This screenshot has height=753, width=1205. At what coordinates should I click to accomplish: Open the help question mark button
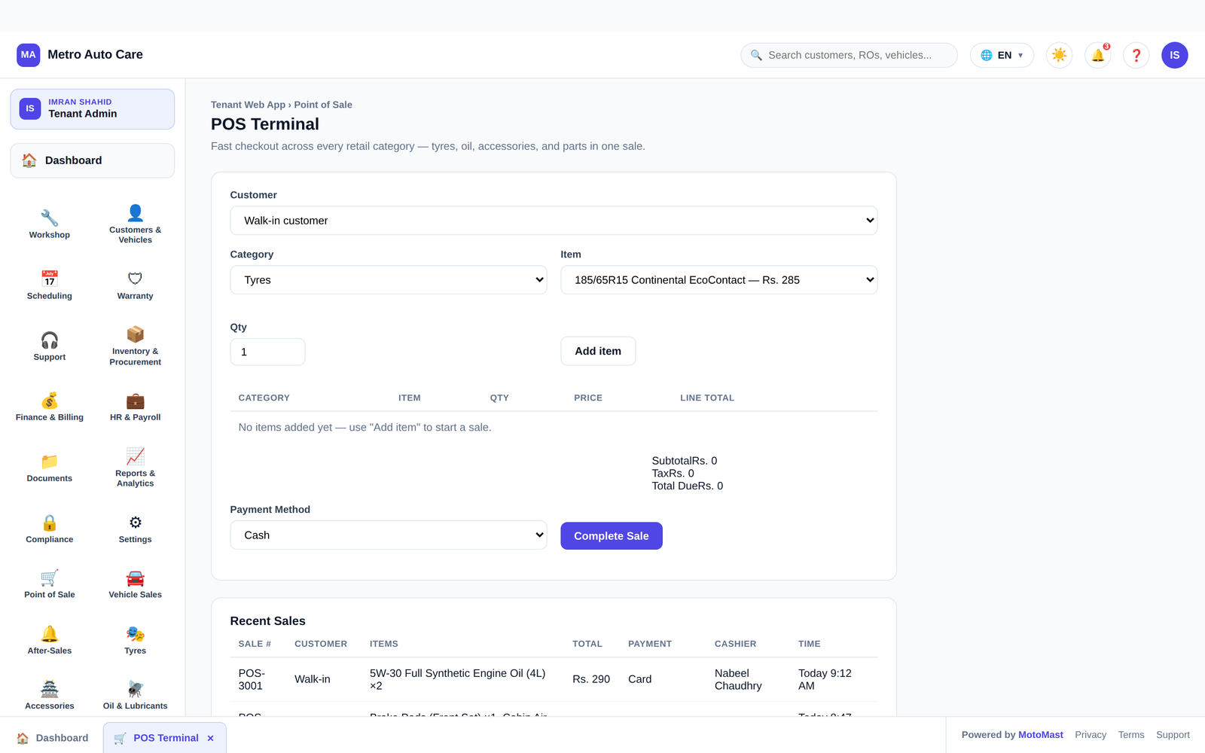tap(1136, 55)
